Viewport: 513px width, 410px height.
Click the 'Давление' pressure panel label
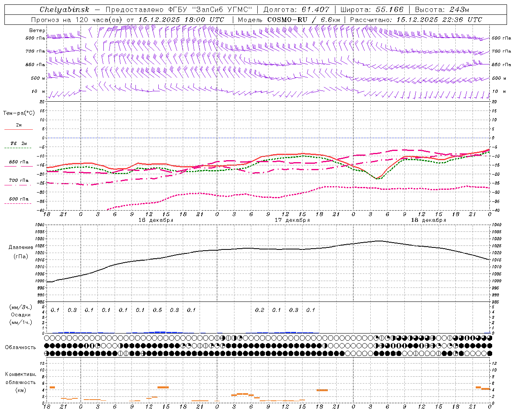pyautogui.click(x=21, y=247)
